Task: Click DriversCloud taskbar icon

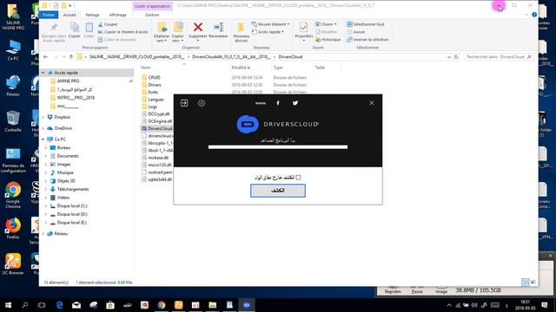Action: coord(247,305)
